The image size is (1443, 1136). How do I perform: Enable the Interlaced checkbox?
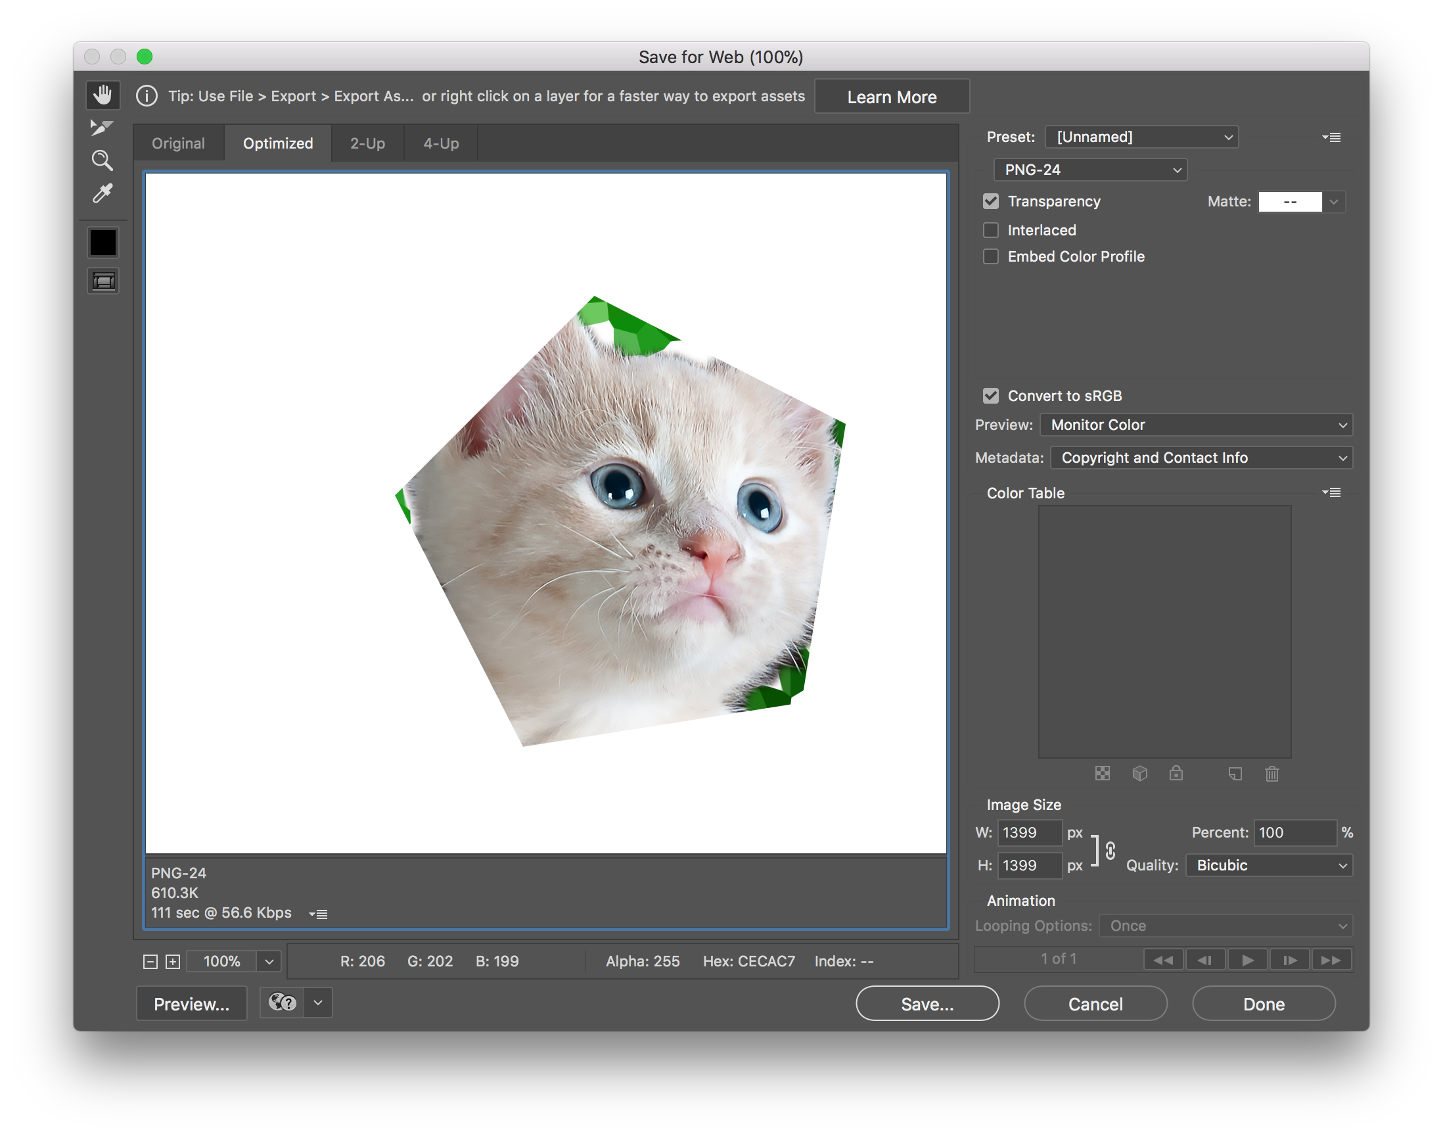990,230
